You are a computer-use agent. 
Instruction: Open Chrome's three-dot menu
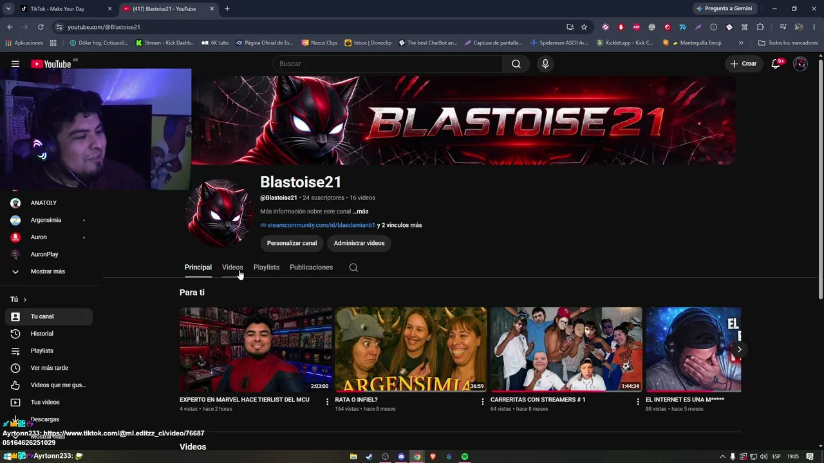coord(814,27)
